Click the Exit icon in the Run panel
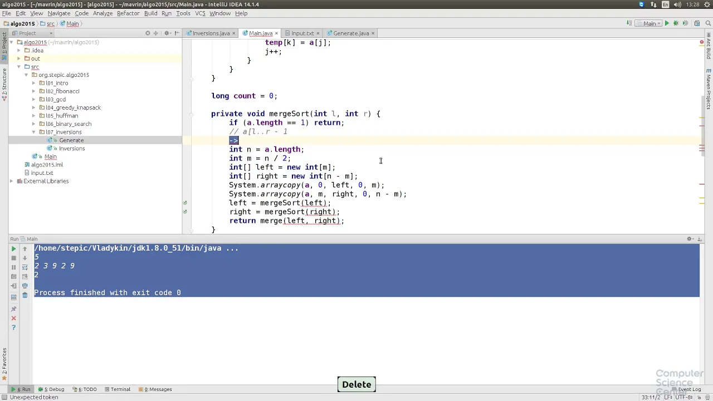 (x=14, y=286)
